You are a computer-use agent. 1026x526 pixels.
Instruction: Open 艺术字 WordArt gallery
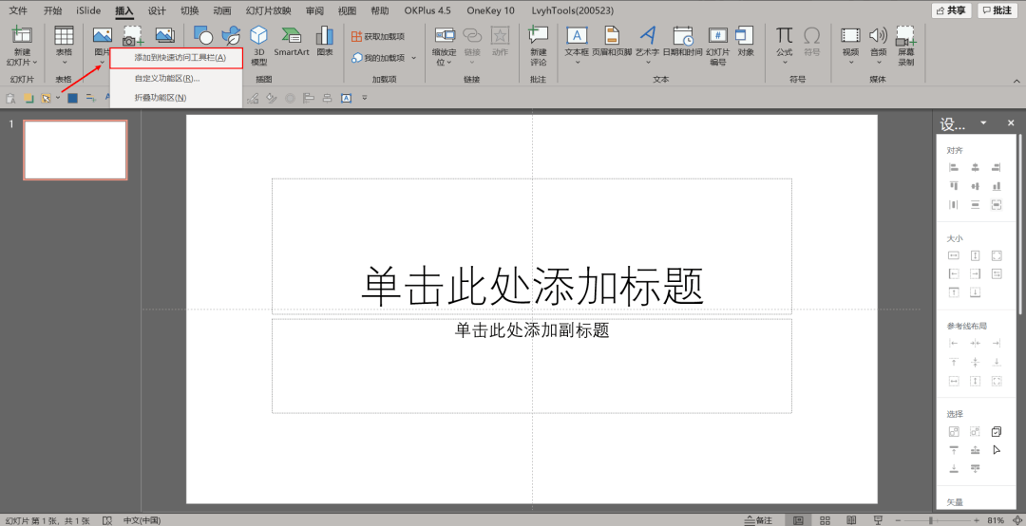[647, 46]
